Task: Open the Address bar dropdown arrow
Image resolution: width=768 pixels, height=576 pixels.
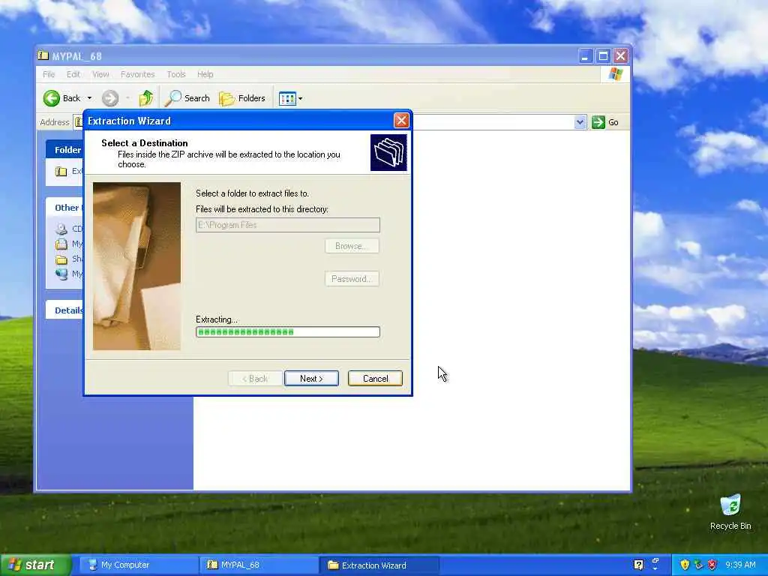Action: click(580, 122)
